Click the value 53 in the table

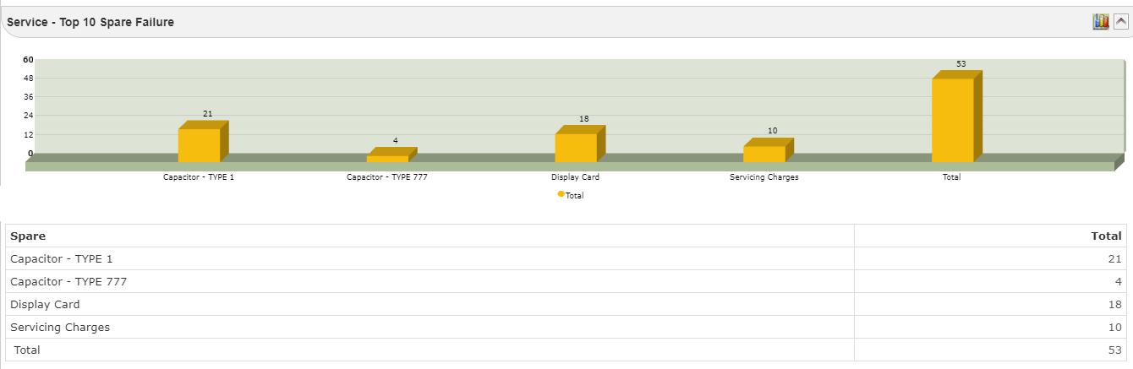(1115, 350)
